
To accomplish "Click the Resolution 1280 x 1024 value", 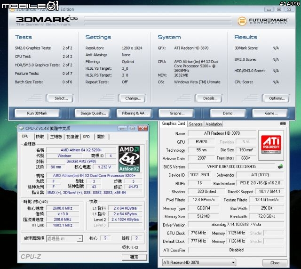I will (x=132, y=48).
